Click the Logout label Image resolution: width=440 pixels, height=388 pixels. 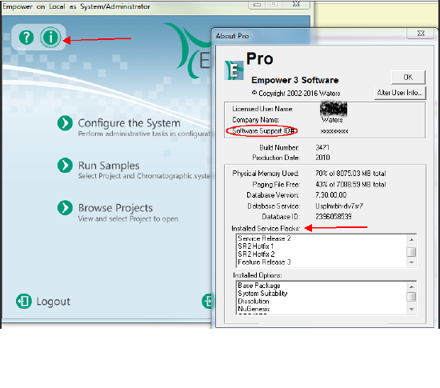[x=54, y=302]
